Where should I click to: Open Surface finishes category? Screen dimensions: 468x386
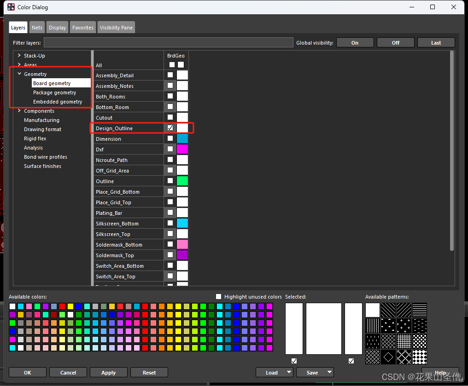pos(42,166)
